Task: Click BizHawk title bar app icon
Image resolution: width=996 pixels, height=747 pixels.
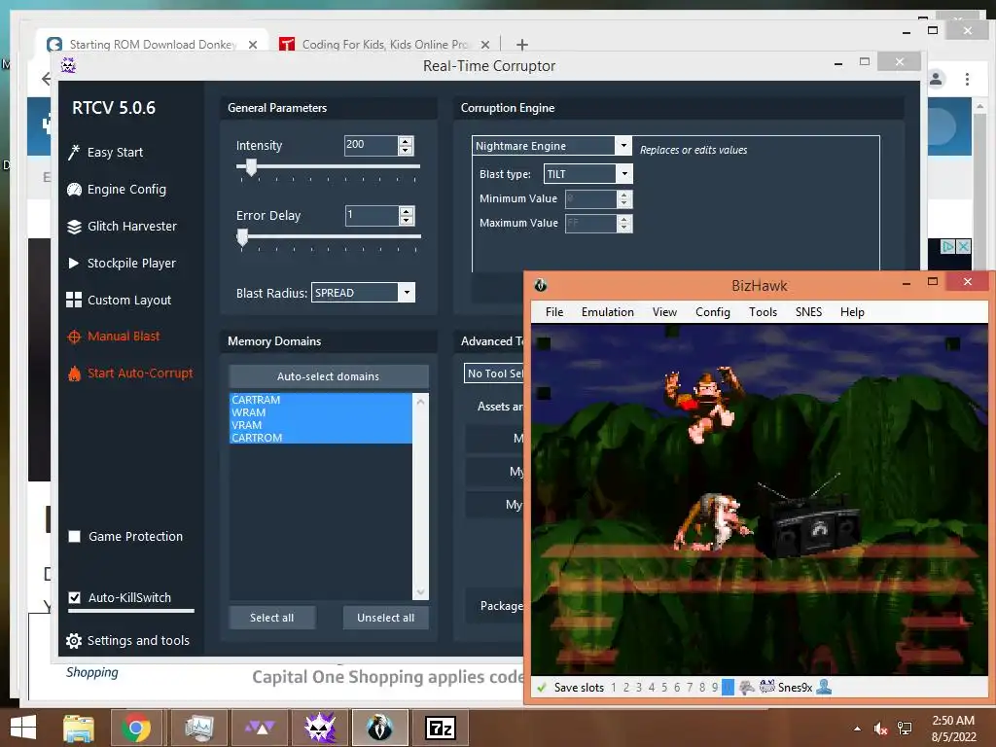Action: point(541,285)
